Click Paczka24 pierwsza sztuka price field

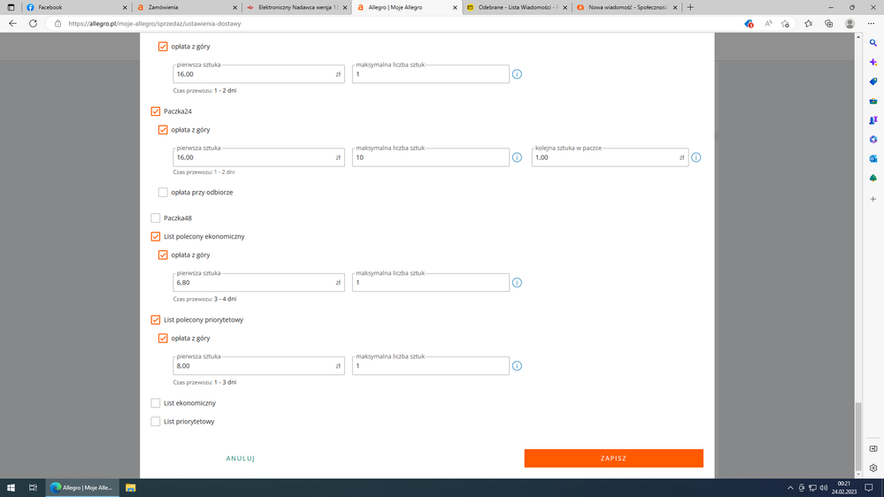tap(253, 158)
